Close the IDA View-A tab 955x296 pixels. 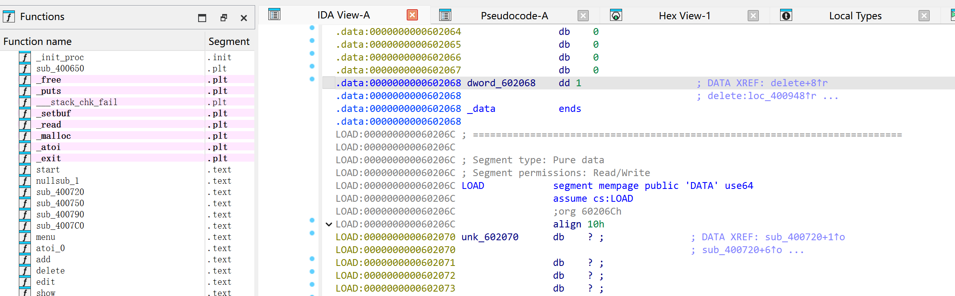[x=412, y=15]
